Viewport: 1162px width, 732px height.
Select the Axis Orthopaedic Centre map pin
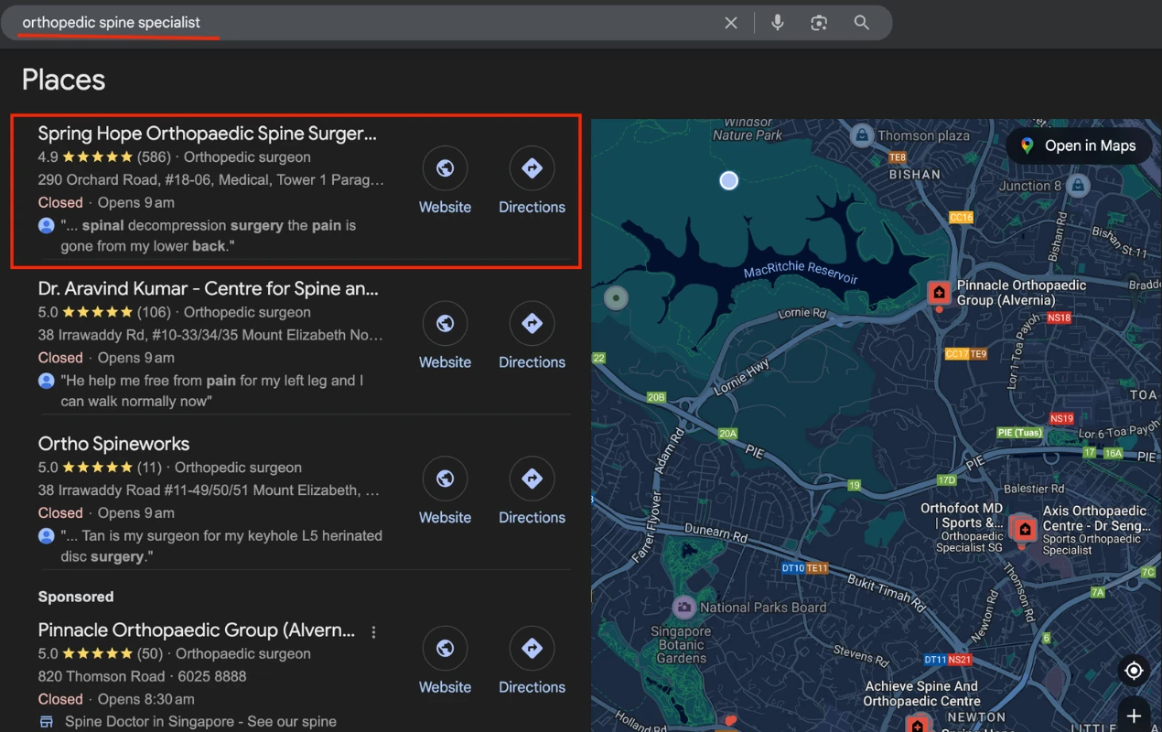[1025, 529]
